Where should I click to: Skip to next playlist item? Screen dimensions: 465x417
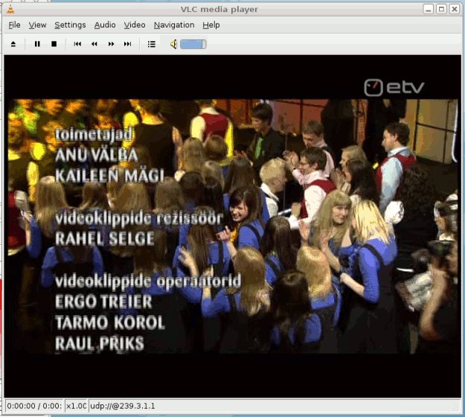[x=127, y=44]
